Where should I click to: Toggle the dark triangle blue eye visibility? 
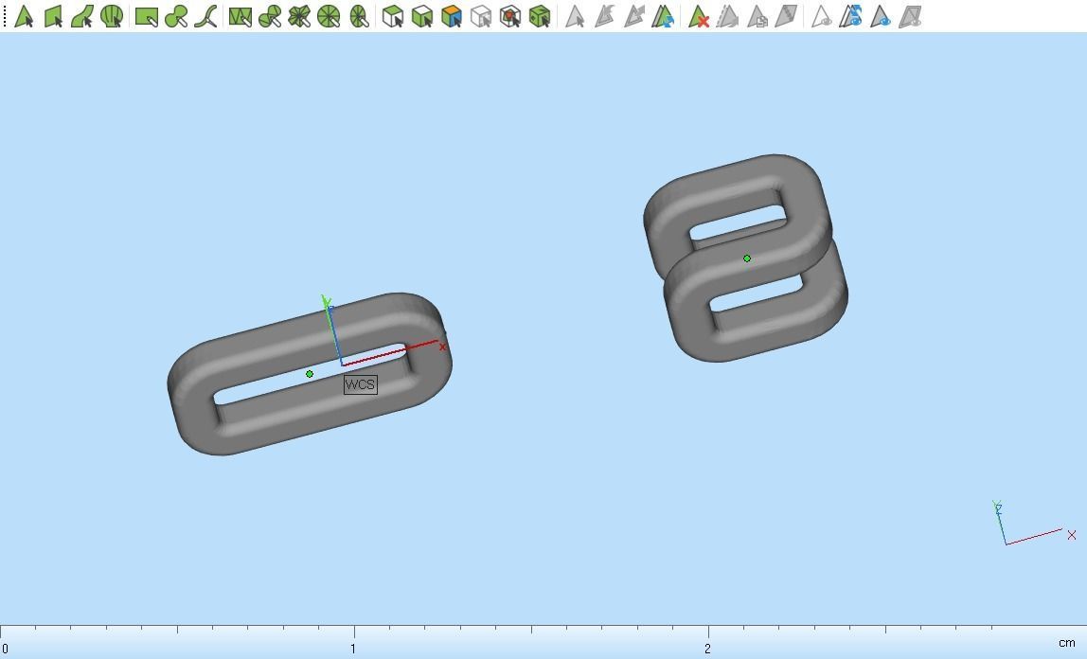[881, 16]
